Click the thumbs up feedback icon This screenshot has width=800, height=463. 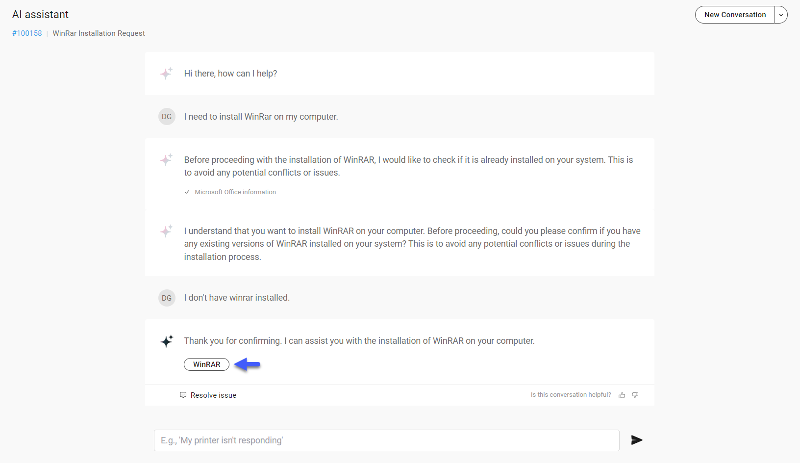coord(622,395)
